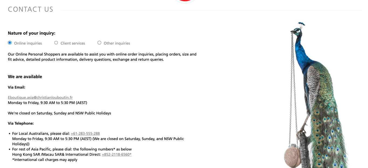Viewport: 368px width, 168px height.
Task: Click the NSW Public Holidays closure notice
Action: (59, 113)
